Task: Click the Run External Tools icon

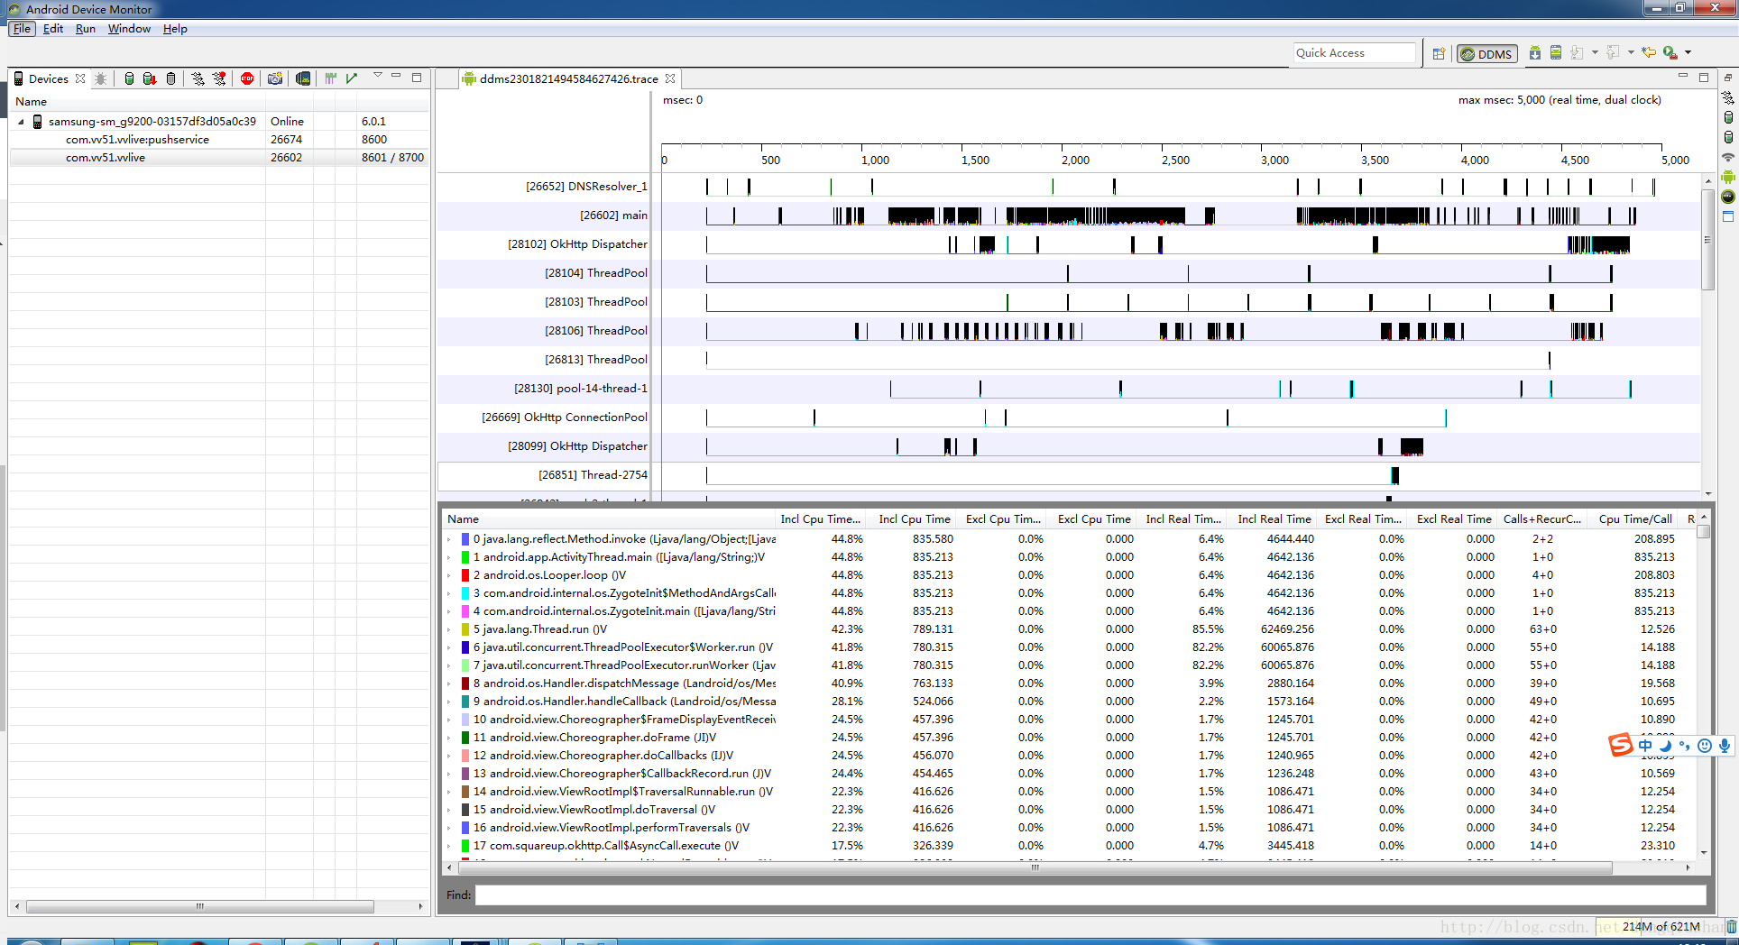Action: pyautogui.click(x=1670, y=52)
